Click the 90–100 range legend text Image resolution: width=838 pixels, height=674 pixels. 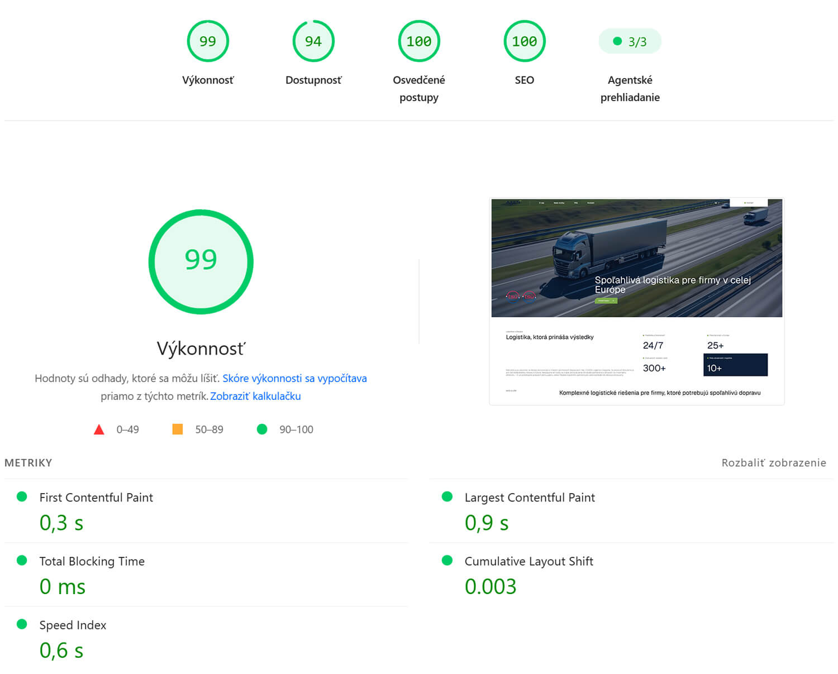[x=296, y=429]
